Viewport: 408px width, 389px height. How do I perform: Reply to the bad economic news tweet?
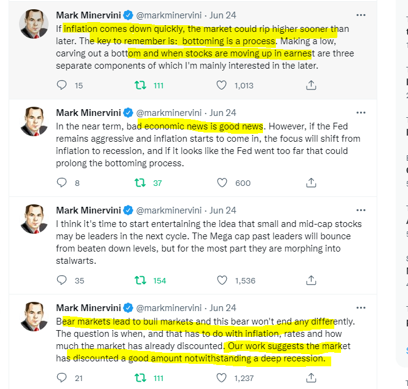61,183
